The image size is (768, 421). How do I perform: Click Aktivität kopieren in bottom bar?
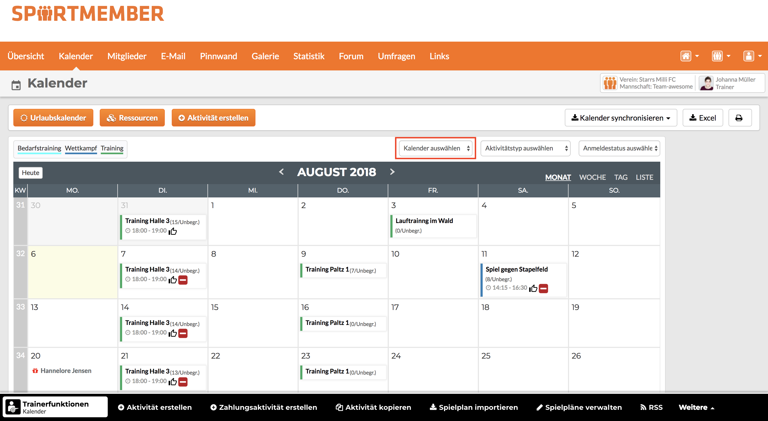click(x=373, y=408)
